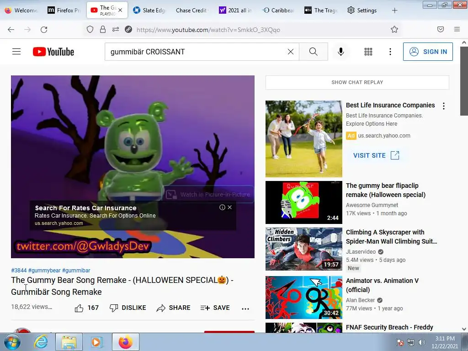The image size is (468, 351).
Task: Switch to the Firefox Privacy tab
Action: [x=64, y=10]
